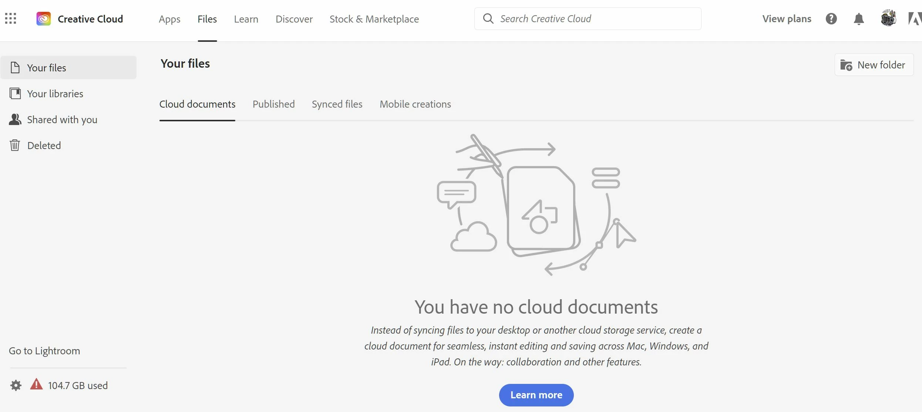Viewport: 922px width, 412px height.
Task: Click the Creative Cloud logo icon
Action: (43, 18)
